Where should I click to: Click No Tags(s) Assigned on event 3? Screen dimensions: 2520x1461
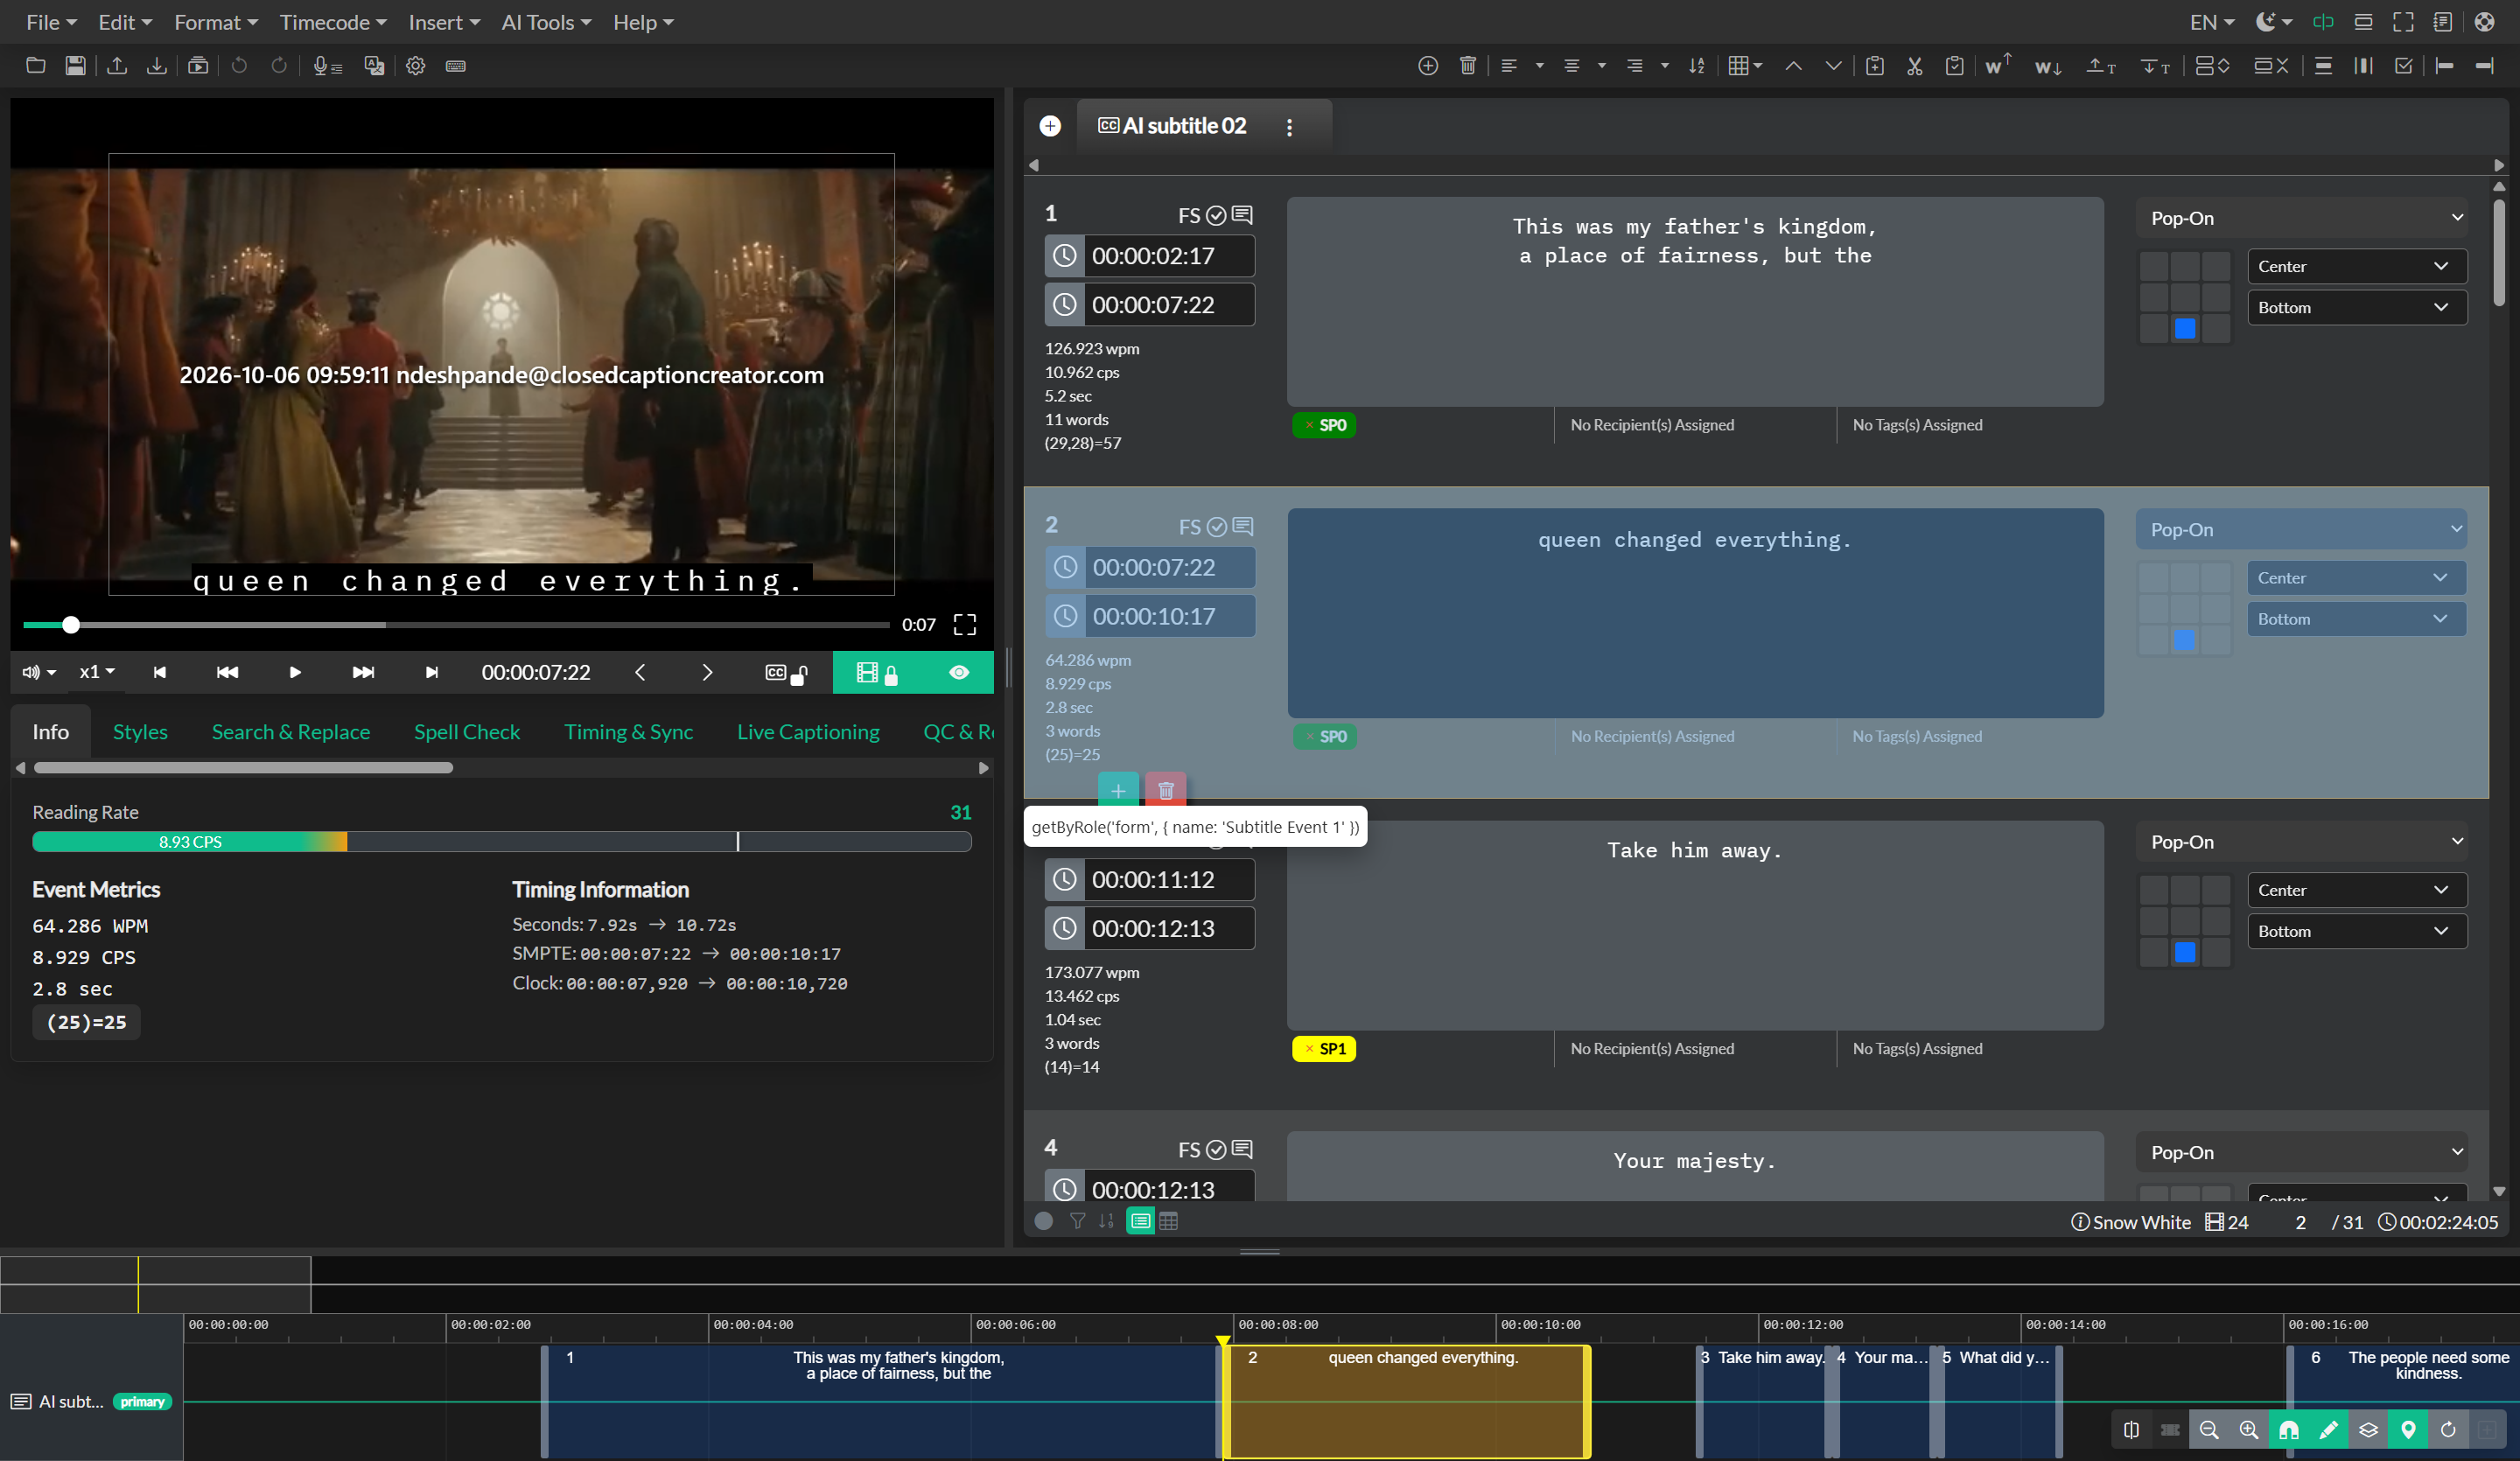point(1917,1048)
